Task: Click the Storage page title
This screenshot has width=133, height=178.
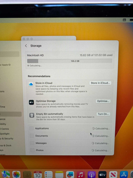Action: (36, 46)
